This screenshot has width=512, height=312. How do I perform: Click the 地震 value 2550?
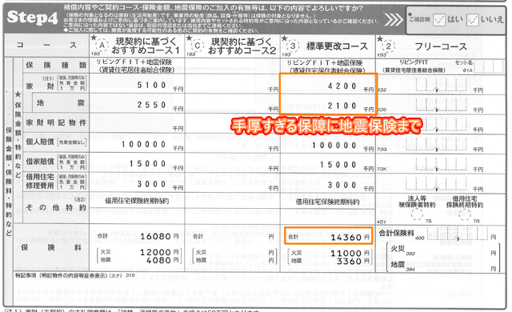tap(151, 105)
